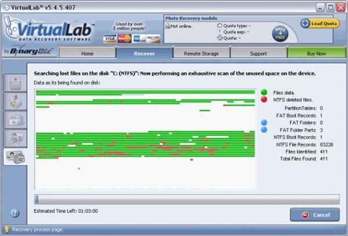This screenshot has width=348, height=236.
Task: Cancel the scan
Action: 315,215
